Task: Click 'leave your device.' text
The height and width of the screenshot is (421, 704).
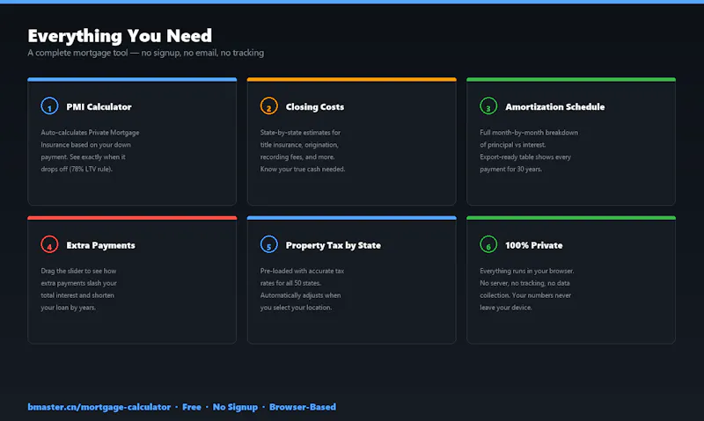Action: (x=506, y=308)
